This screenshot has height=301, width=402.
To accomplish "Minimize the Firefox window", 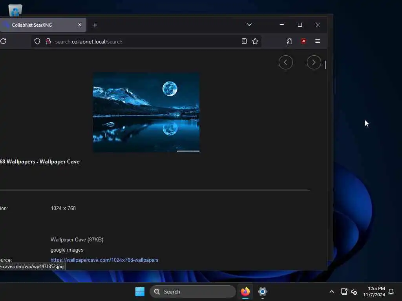I will tap(282, 25).
